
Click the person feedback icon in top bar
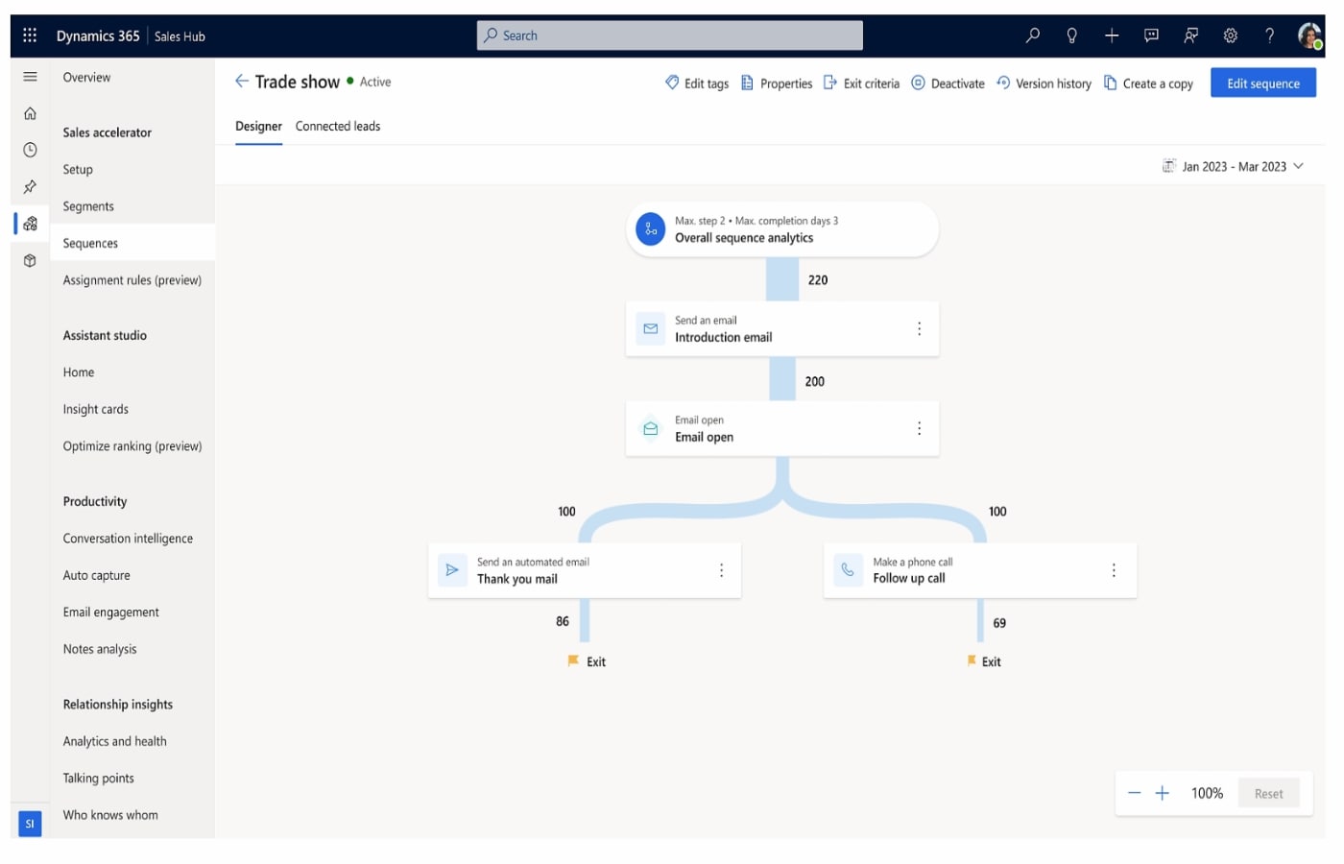[1190, 36]
